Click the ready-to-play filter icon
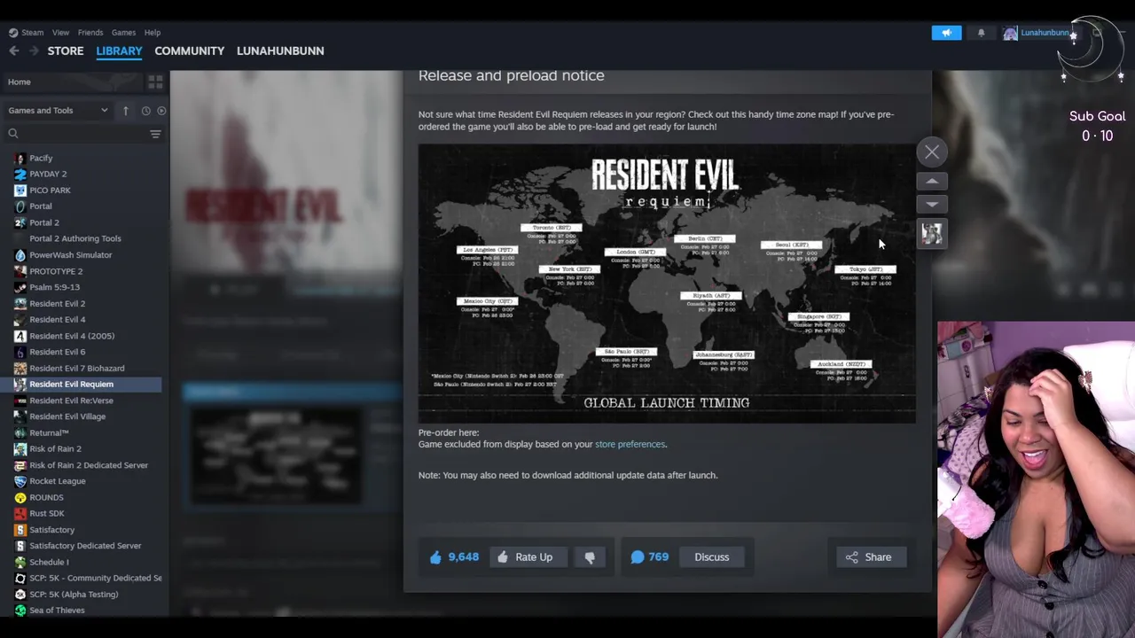 pos(160,111)
